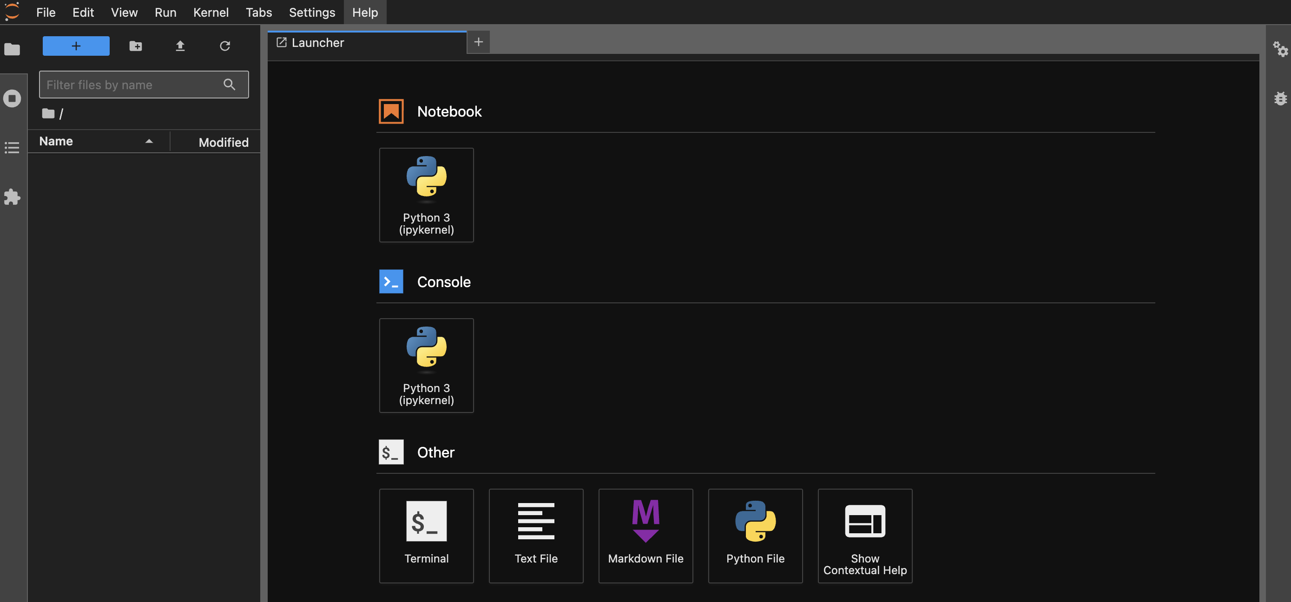Viewport: 1291px width, 602px height.
Task: Open the Help menu
Action: (x=365, y=12)
